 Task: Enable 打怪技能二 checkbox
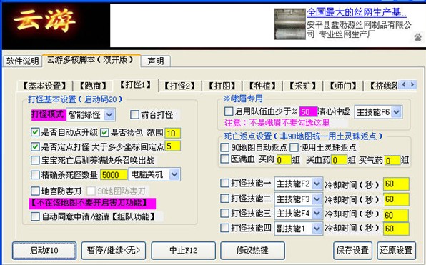coord(224,199)
